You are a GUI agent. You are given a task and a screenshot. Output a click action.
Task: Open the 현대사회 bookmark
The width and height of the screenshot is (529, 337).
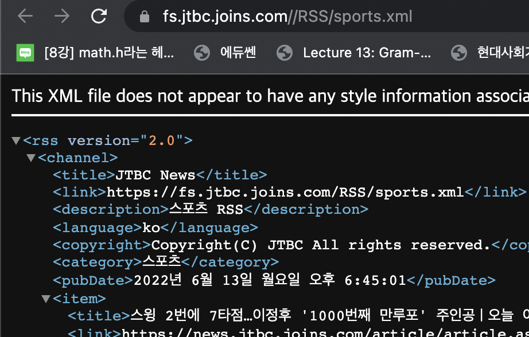click(489, 53)
